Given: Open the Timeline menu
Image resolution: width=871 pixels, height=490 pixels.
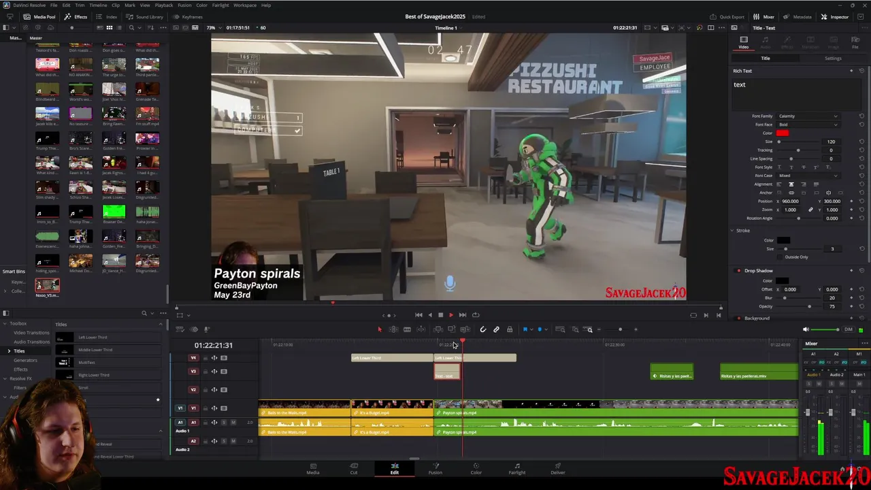Looking at the screenshot, I should (98, 5).
